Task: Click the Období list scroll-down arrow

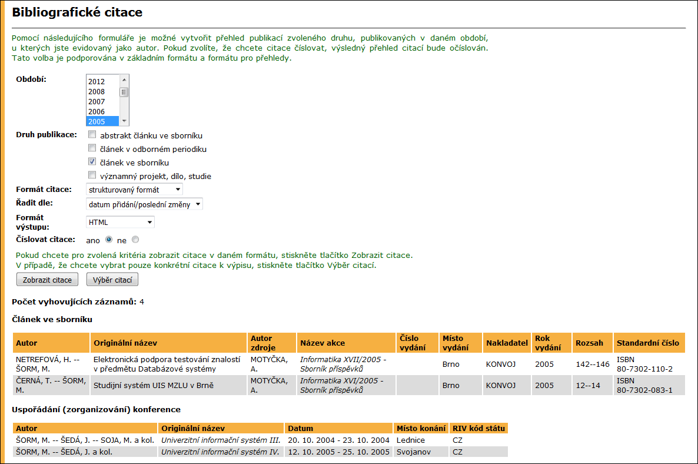Action: (x=124, y=121)
